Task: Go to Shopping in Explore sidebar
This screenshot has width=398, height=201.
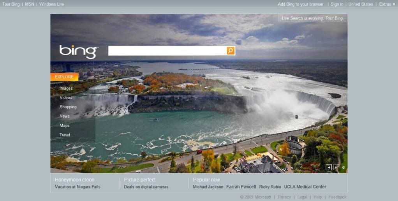Action: (68, 107)
